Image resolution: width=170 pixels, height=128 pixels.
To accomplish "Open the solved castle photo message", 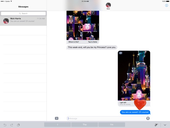I will coord(134,75).
